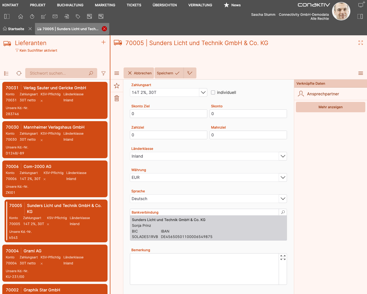Search Bankverbindung with magnifier icon
367x294 pixels.
283,212
